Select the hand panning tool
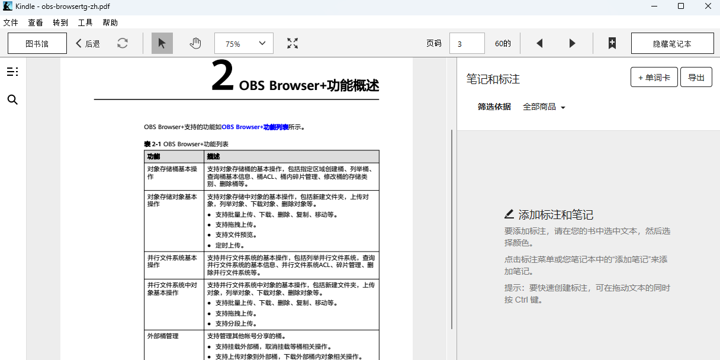This screenshot has width=720, height=360. coord(195,43)
